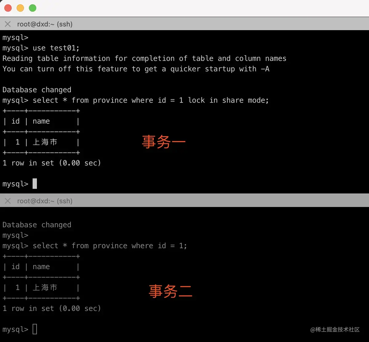This screenshot has width=369, height=342.
Task: Minimize the terminal window with yellow button
Action: tap(20, 8)
